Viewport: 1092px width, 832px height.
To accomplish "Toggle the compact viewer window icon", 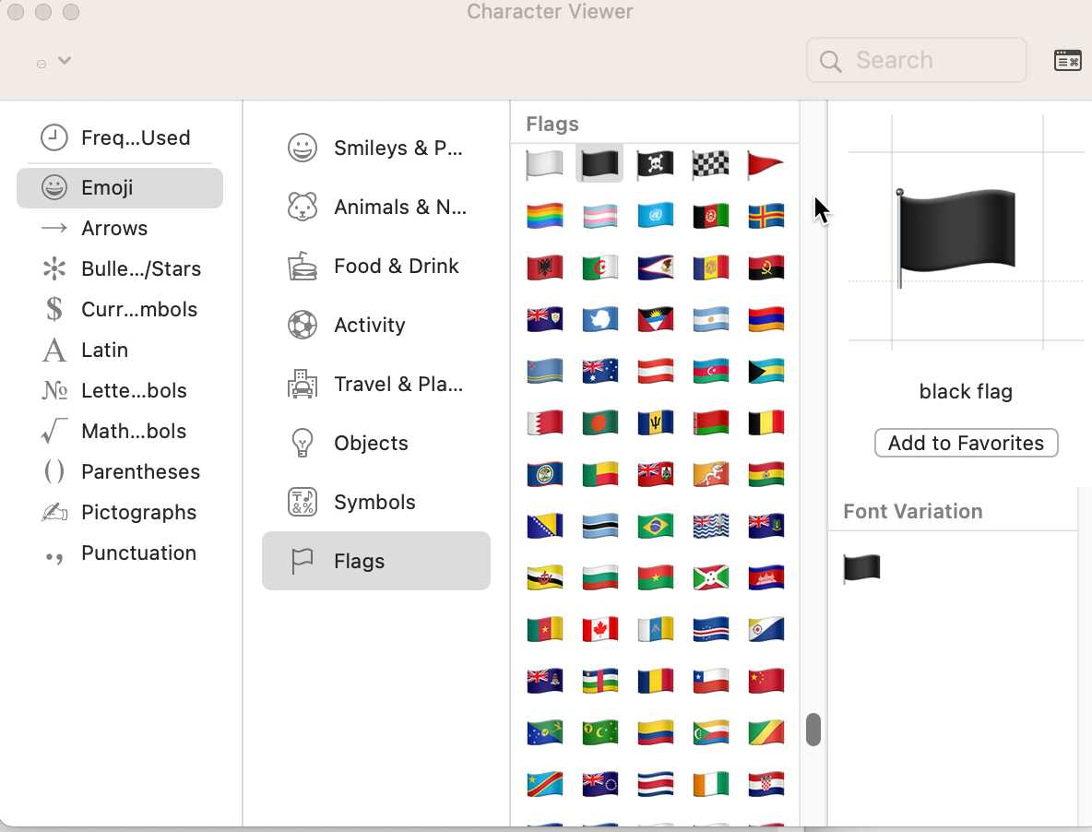I will point(1068,61).
